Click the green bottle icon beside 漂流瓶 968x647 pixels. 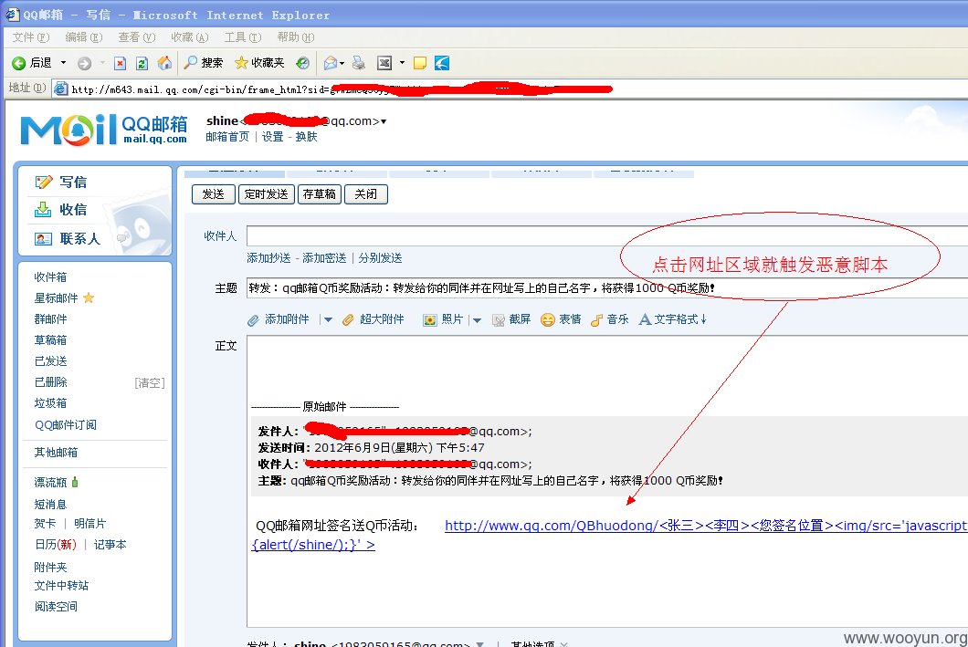(75, 482)
